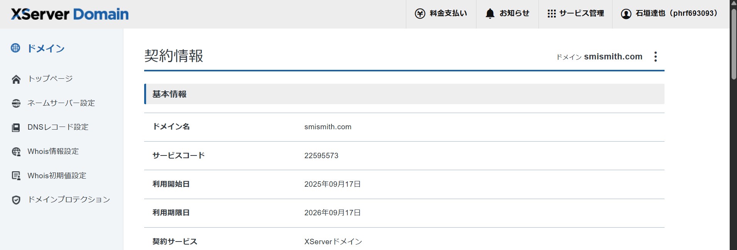Viewport: 737px width, 250px height.
Task: Open the ドメインプロテクション page
Action: click(x=69, y=199)
